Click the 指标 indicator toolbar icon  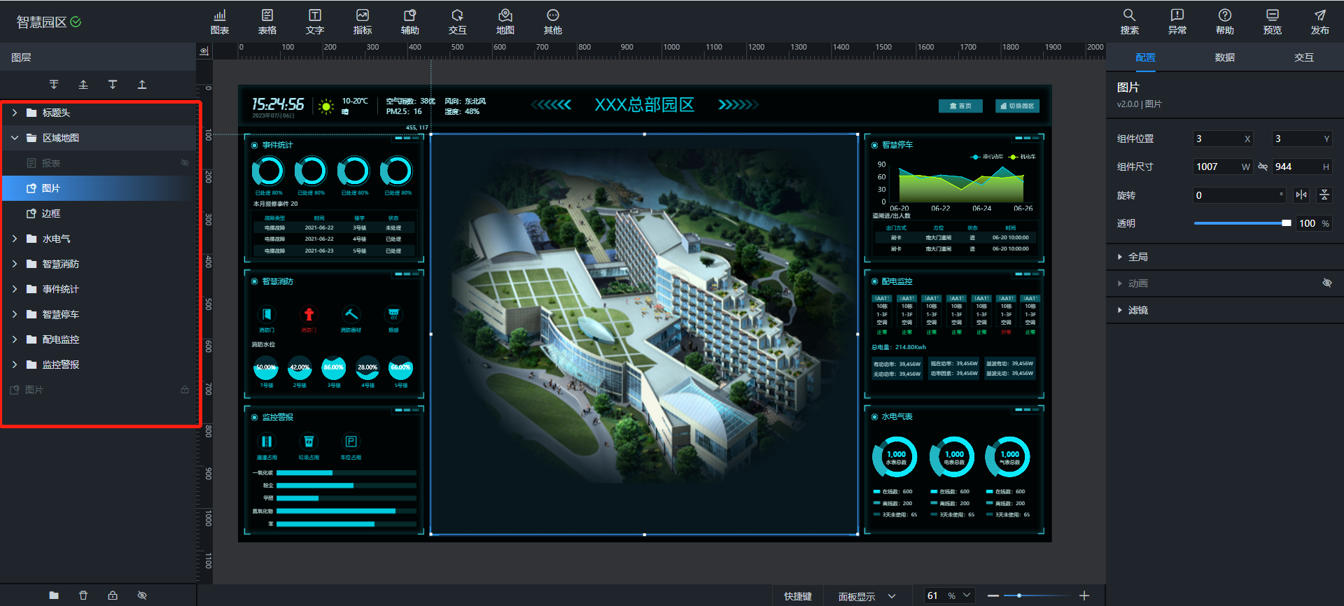362,21
